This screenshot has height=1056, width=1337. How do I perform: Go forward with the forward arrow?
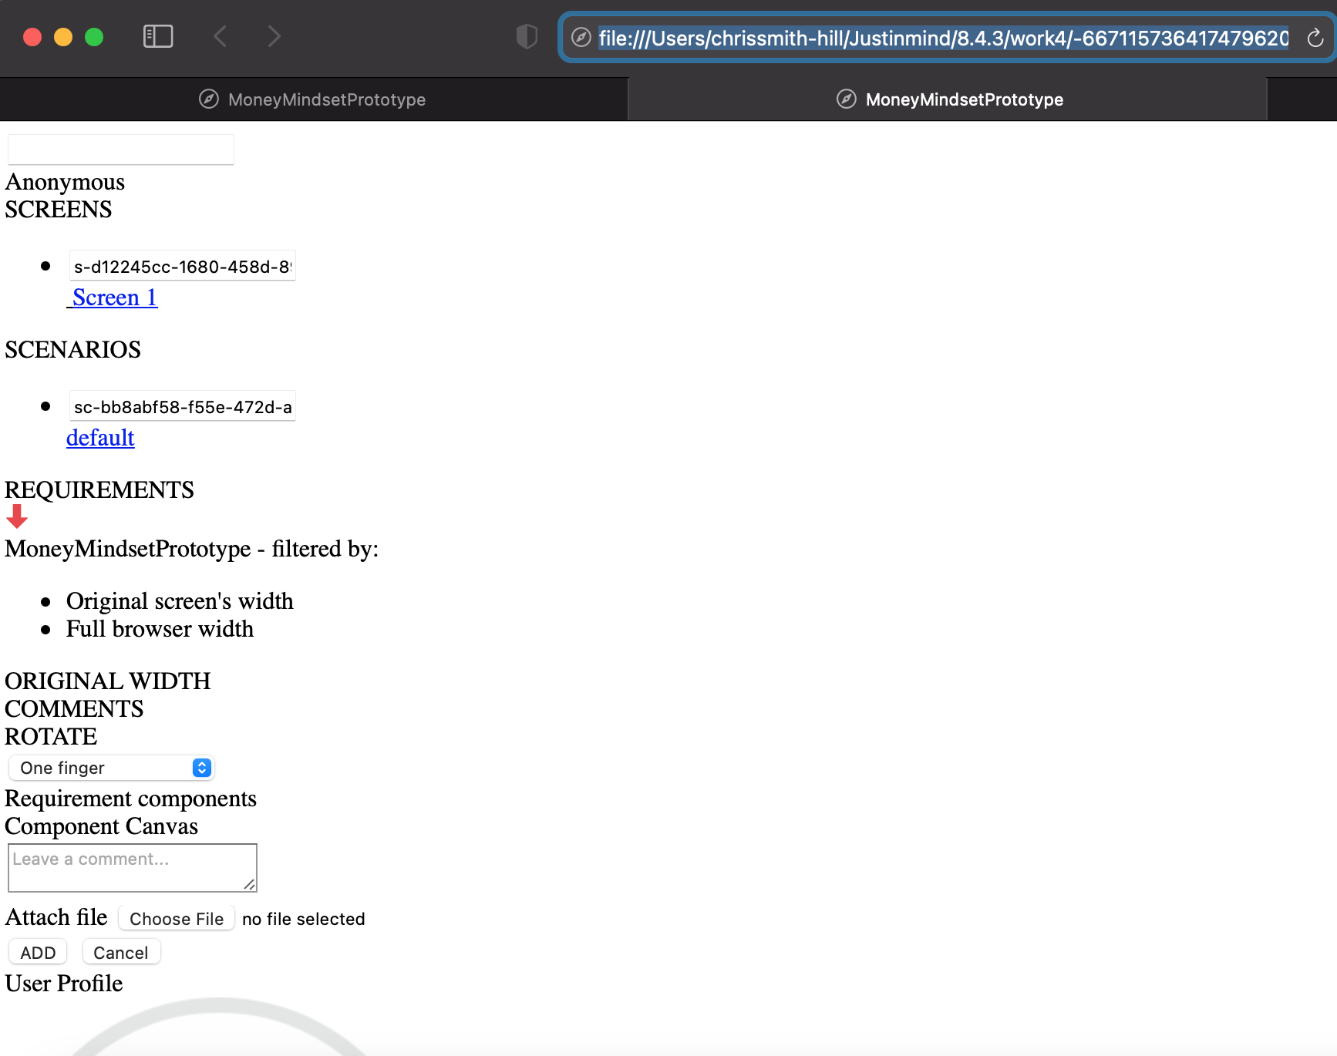274,36
